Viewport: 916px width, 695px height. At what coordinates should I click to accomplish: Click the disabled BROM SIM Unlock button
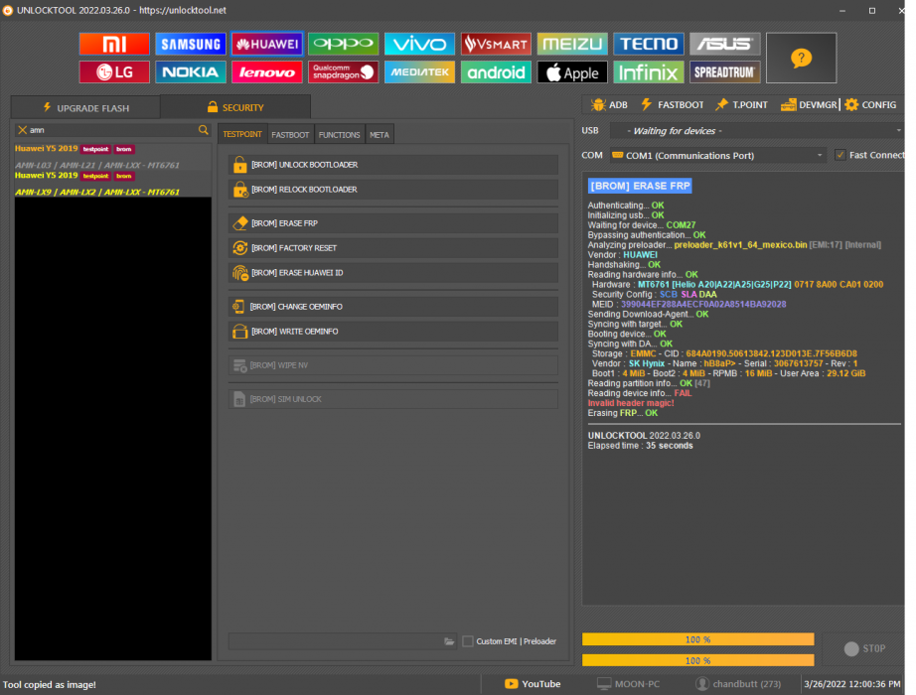click(x=393, y=399)
